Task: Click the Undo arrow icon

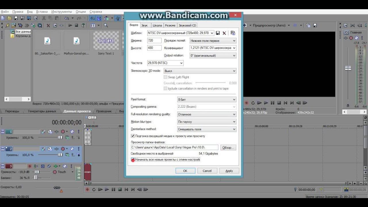Action: coord(67,18)
